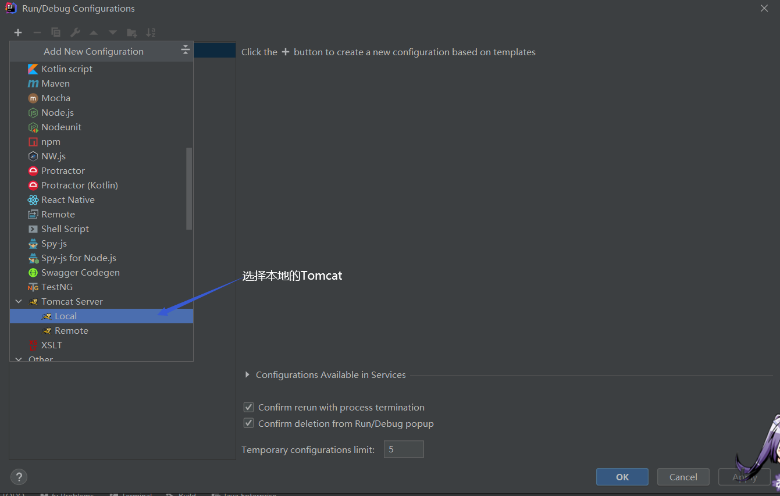Select the Protractor icon
This screenshot has height=496, width=780.
point(33,171)
